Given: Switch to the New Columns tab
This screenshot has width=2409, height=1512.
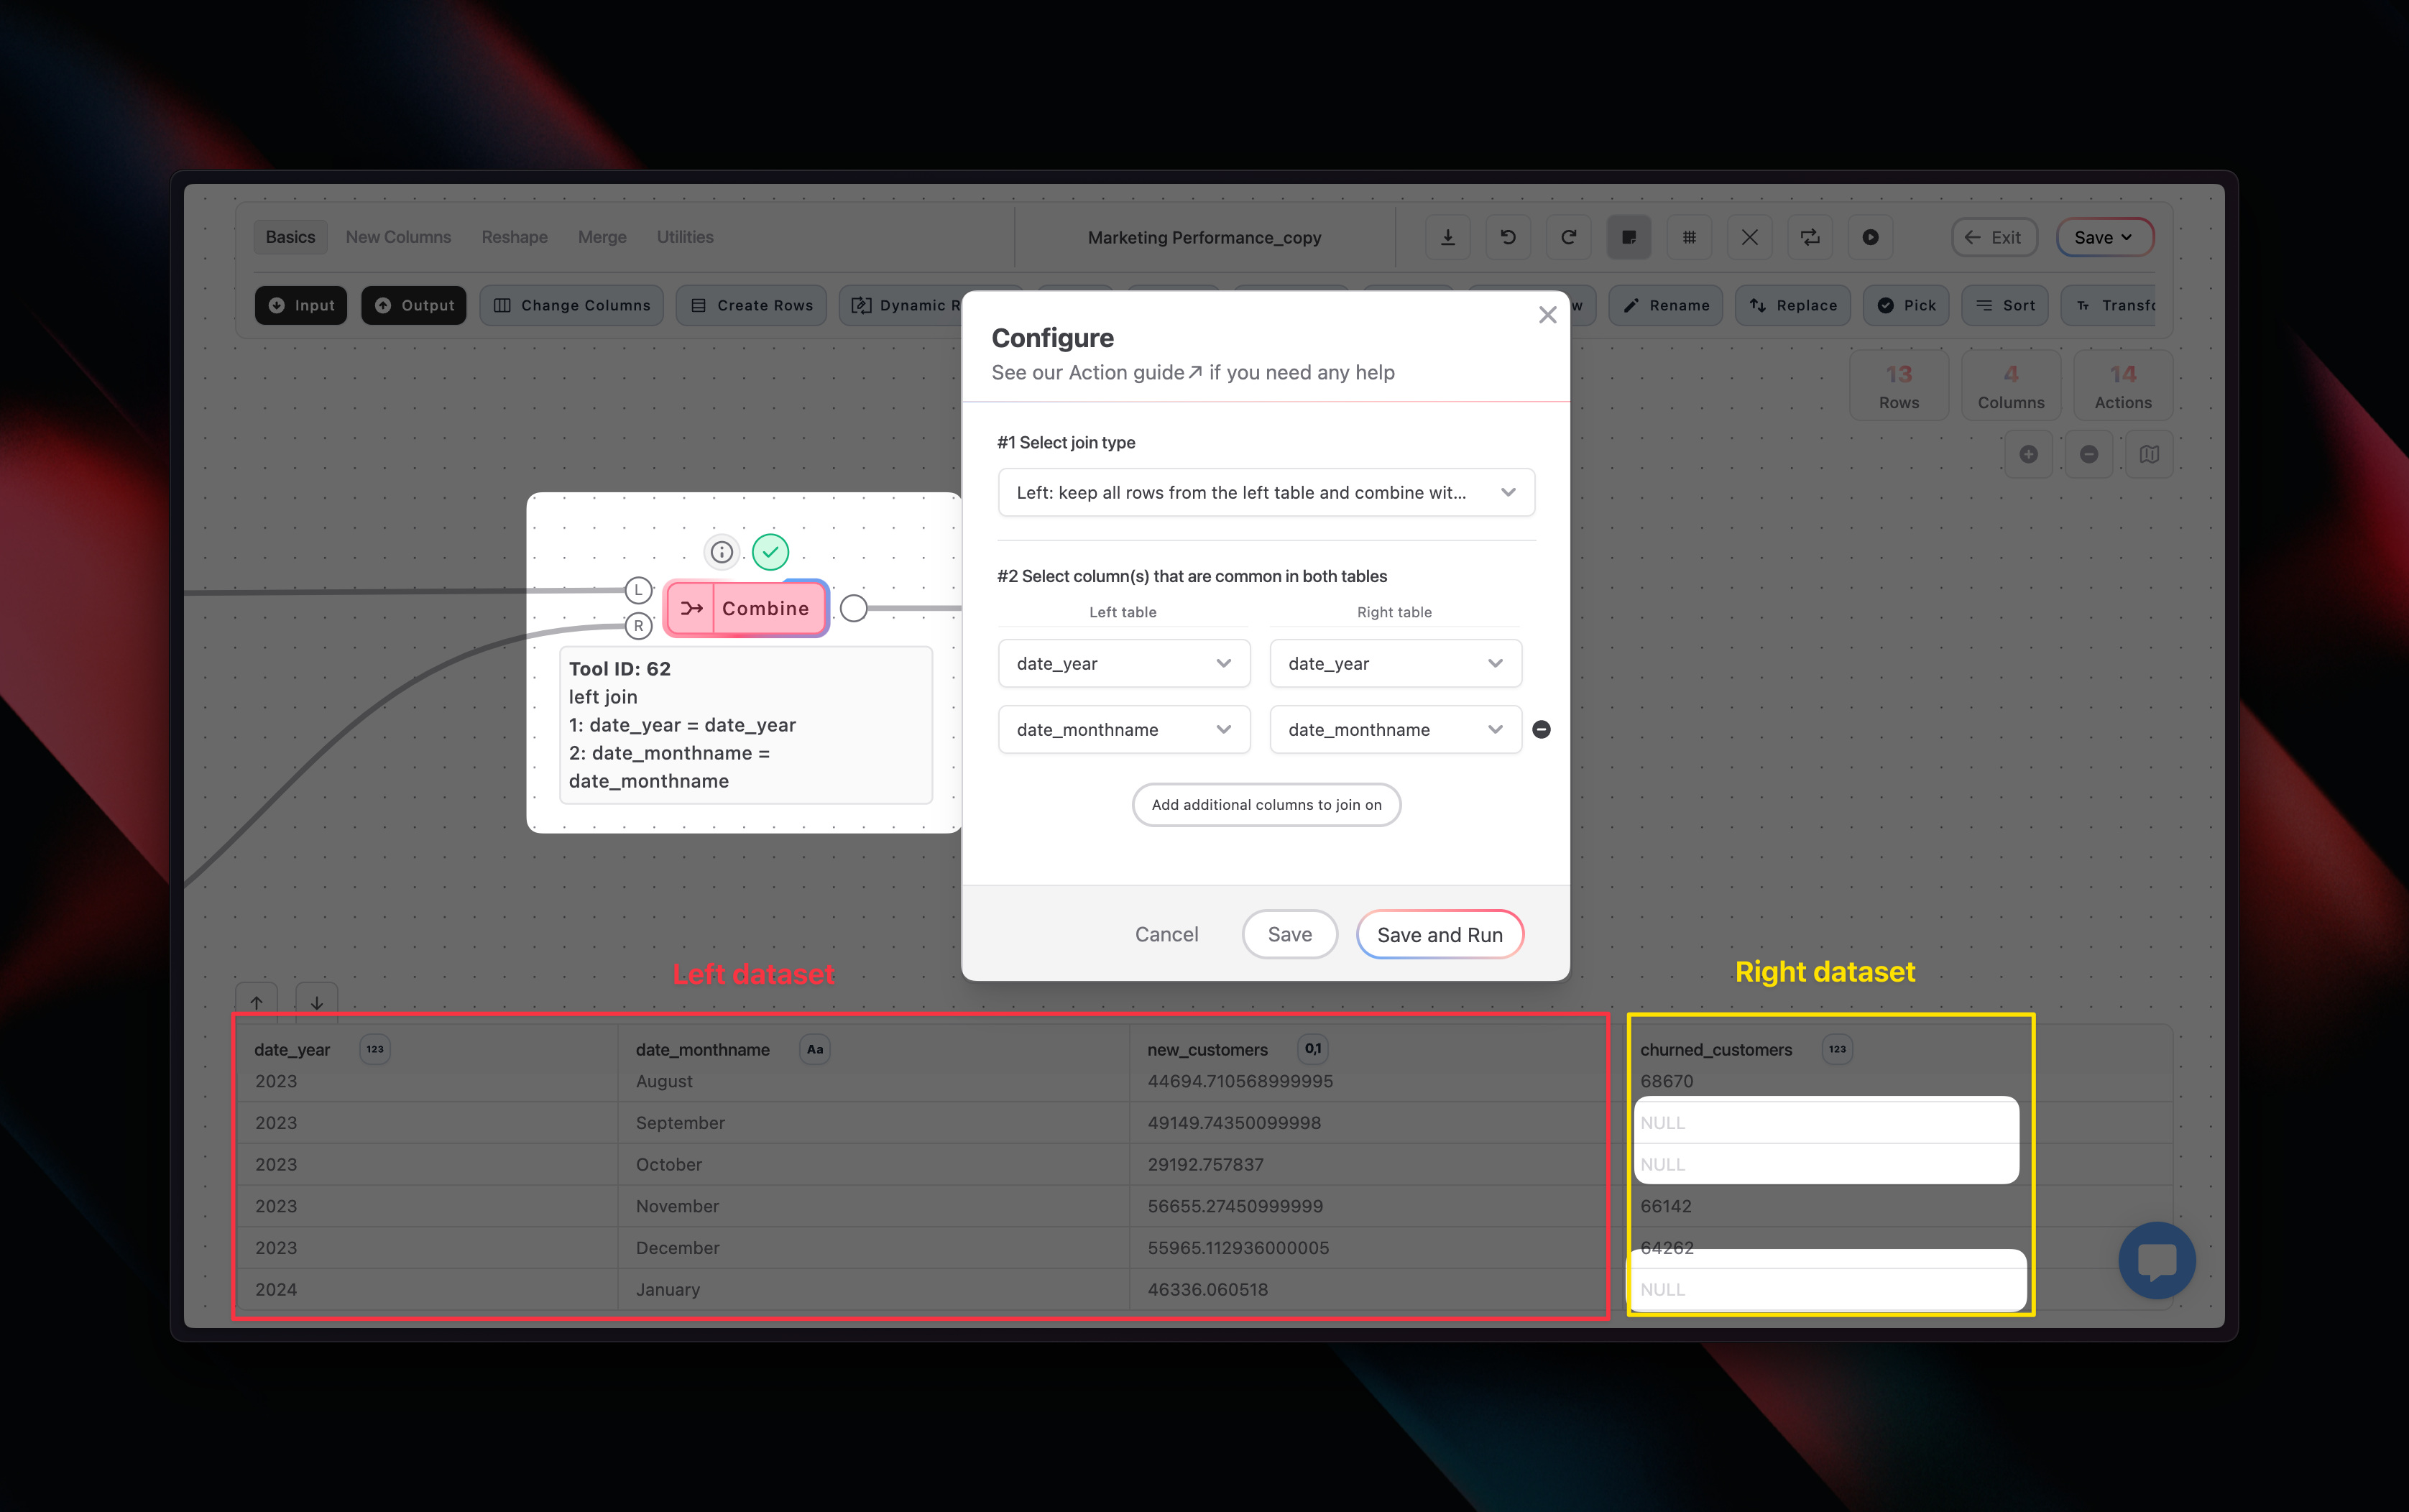Looking at the screenshot, I should tap(398, 237).
